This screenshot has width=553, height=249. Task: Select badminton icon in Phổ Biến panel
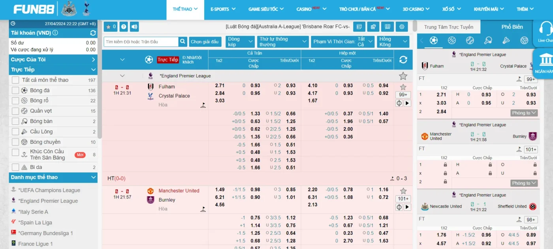(506, 40)
